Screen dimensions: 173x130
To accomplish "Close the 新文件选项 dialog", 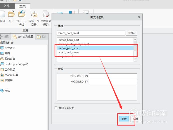I will (139, 17).
